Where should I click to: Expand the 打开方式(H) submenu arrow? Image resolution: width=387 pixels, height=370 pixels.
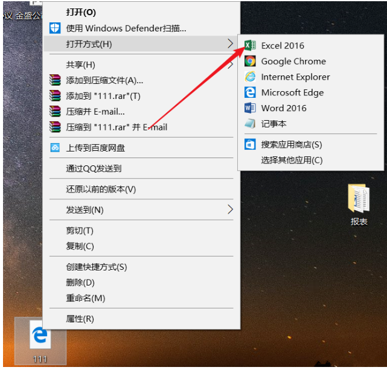point(230,43)
